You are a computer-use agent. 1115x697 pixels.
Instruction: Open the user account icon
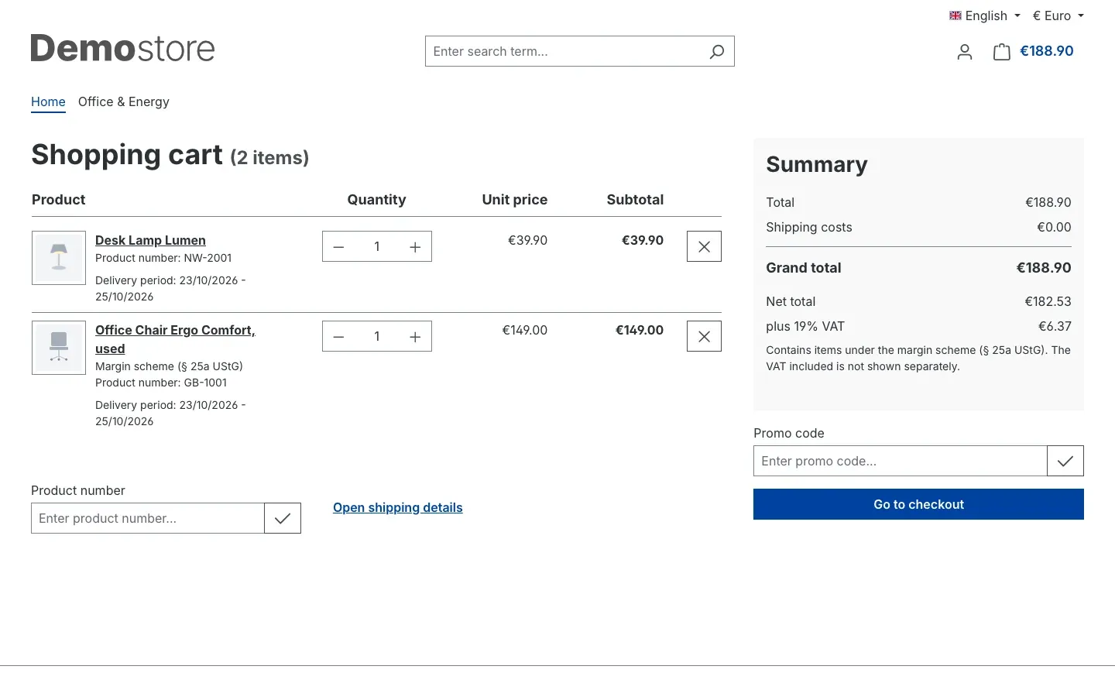pyautogui.click(x=964, y=52)
